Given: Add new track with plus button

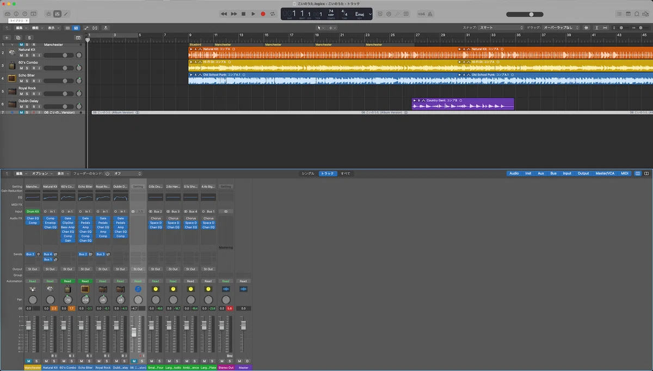Looking at the screenshot, I should [7, 38].
